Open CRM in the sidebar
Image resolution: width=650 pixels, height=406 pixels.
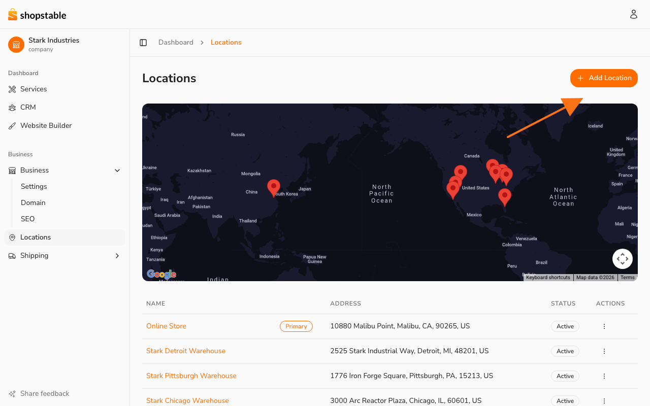pyautogui.click(x=64, y=108)
